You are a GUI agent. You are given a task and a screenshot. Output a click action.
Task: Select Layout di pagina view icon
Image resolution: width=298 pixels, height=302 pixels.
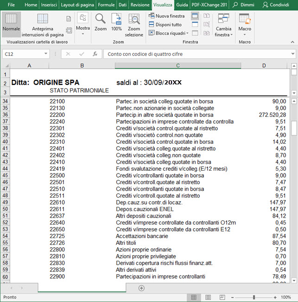click(69, 19)
